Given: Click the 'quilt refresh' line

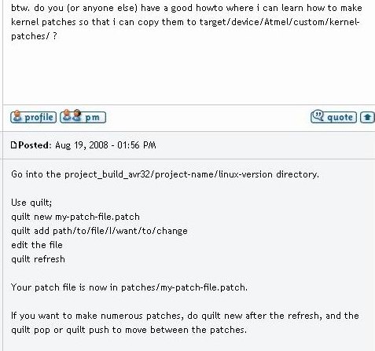Looking at the screenshot, I should pyautogui.click(x=38, y=259).
